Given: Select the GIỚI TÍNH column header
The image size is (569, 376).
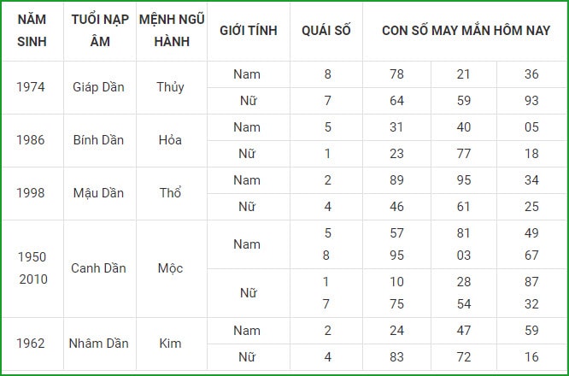Looking at the screenshot, I should [249, 31].
